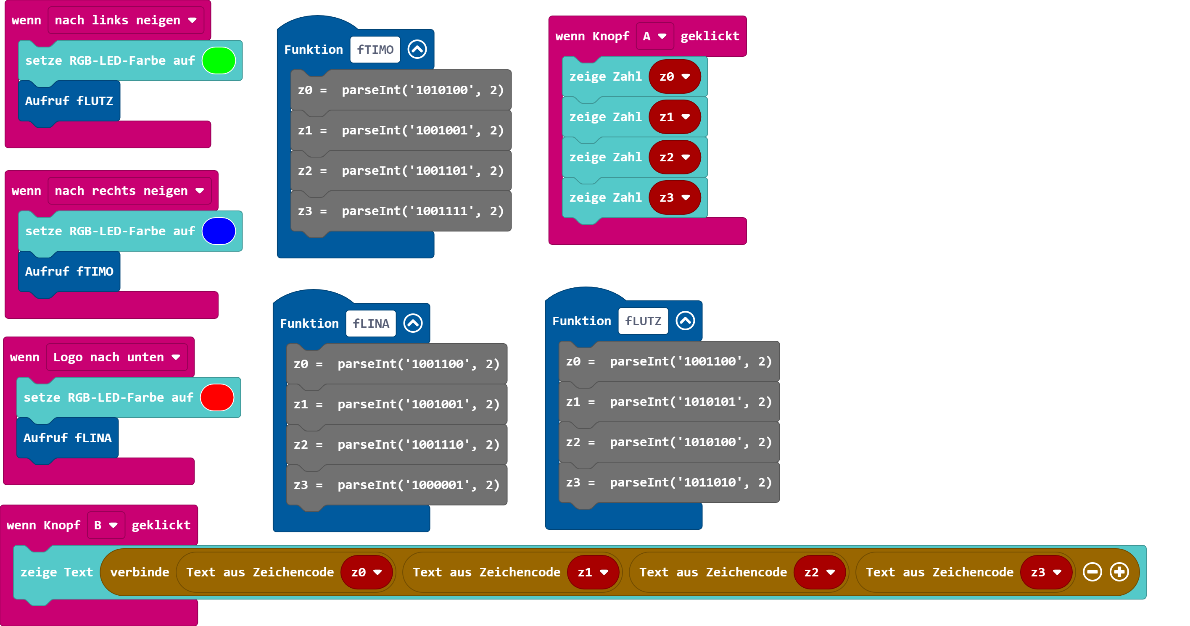Click the minus icon in the verbinde block
Screen dimensions: 1190x626
1092,572
